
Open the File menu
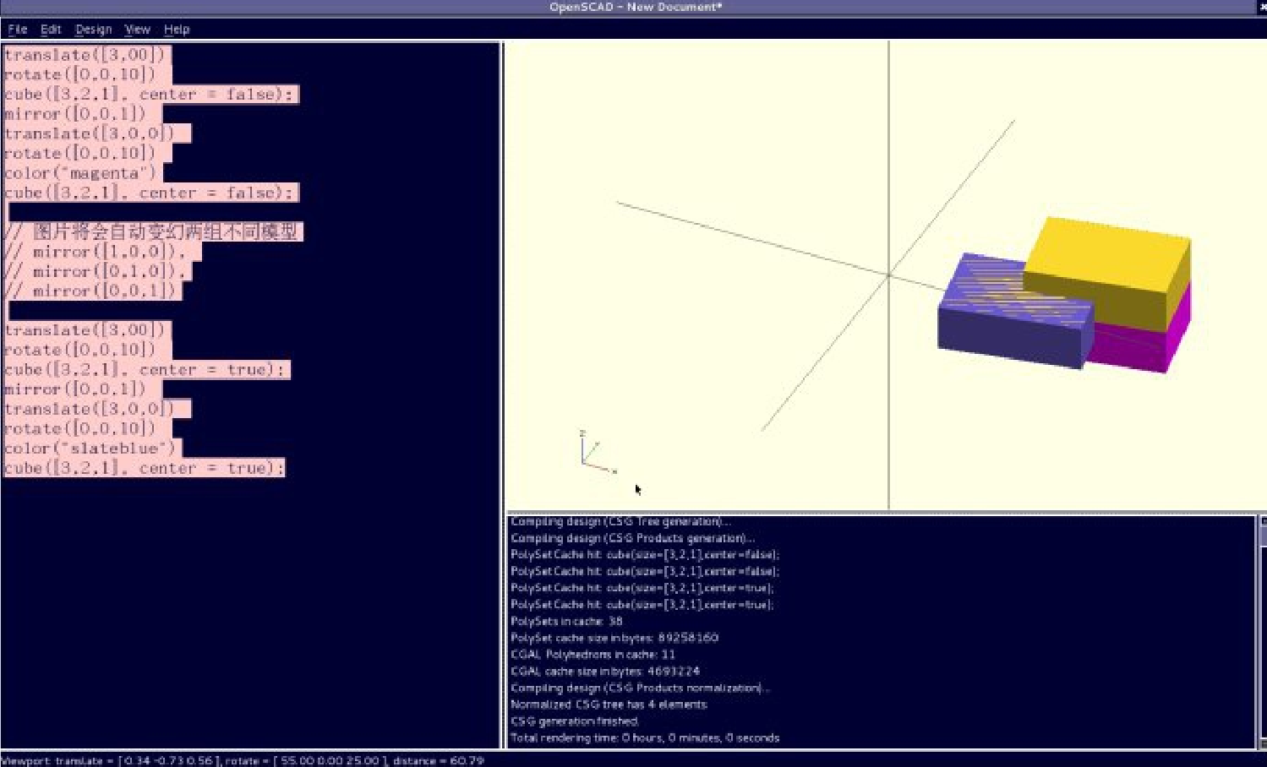17,30
